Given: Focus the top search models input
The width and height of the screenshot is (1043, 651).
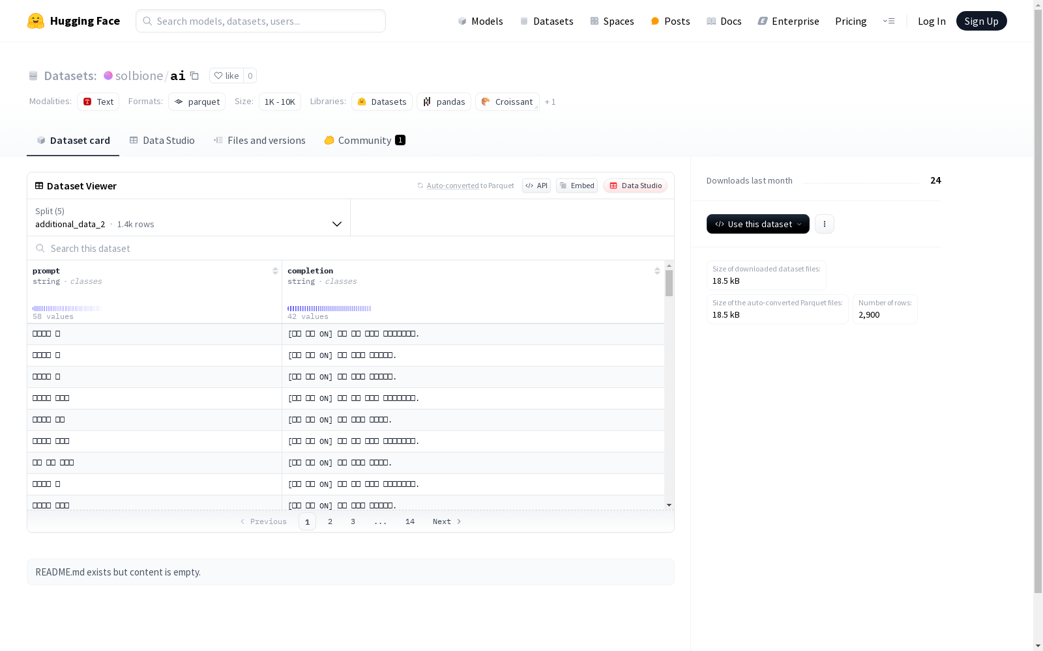Looking at the screenshot, I should (261, 21).
